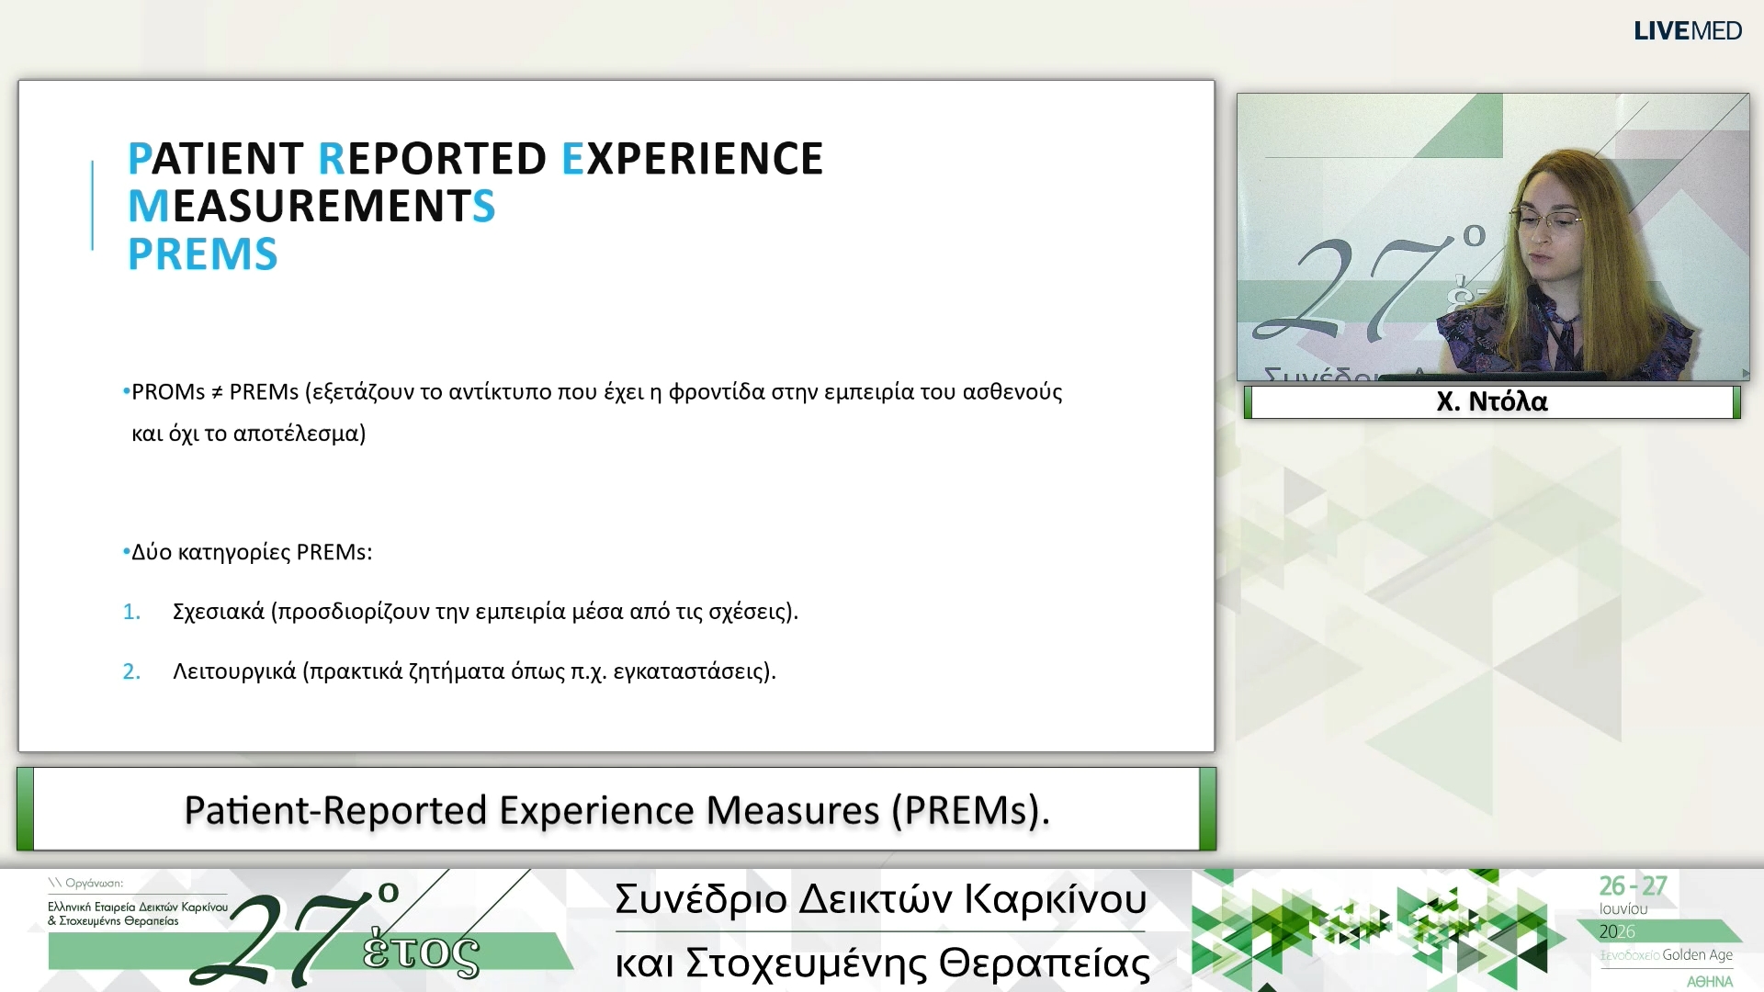Click the bullet 'Δύο κατηγορίες PREMs:'
Viewport: 1764px width, 992px height.
point(247,552)
